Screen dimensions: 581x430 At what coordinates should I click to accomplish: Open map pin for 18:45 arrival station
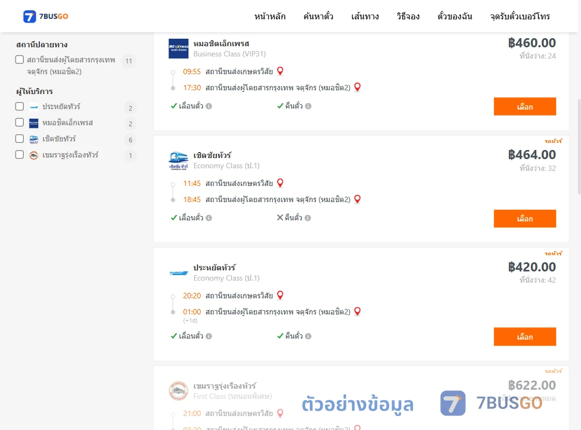[357, 199]
